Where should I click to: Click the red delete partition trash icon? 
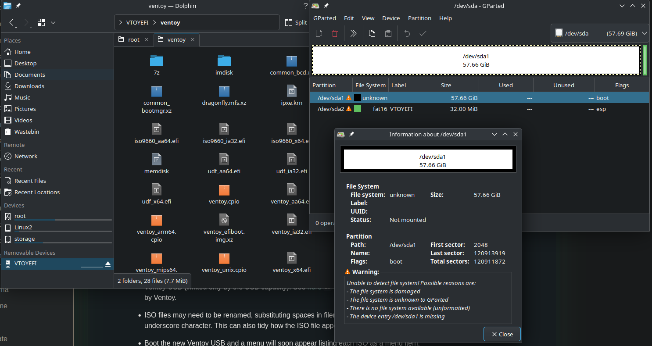coord(335,33)
